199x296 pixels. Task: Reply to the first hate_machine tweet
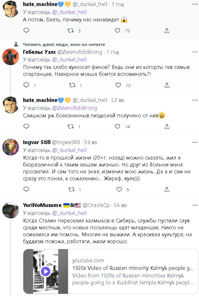click(x=26, y=31)
